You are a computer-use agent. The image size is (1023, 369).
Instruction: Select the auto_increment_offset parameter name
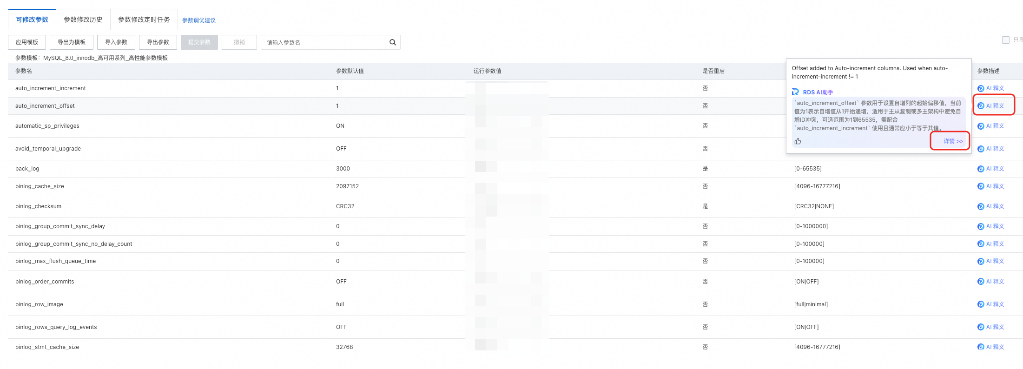[45, 106]
